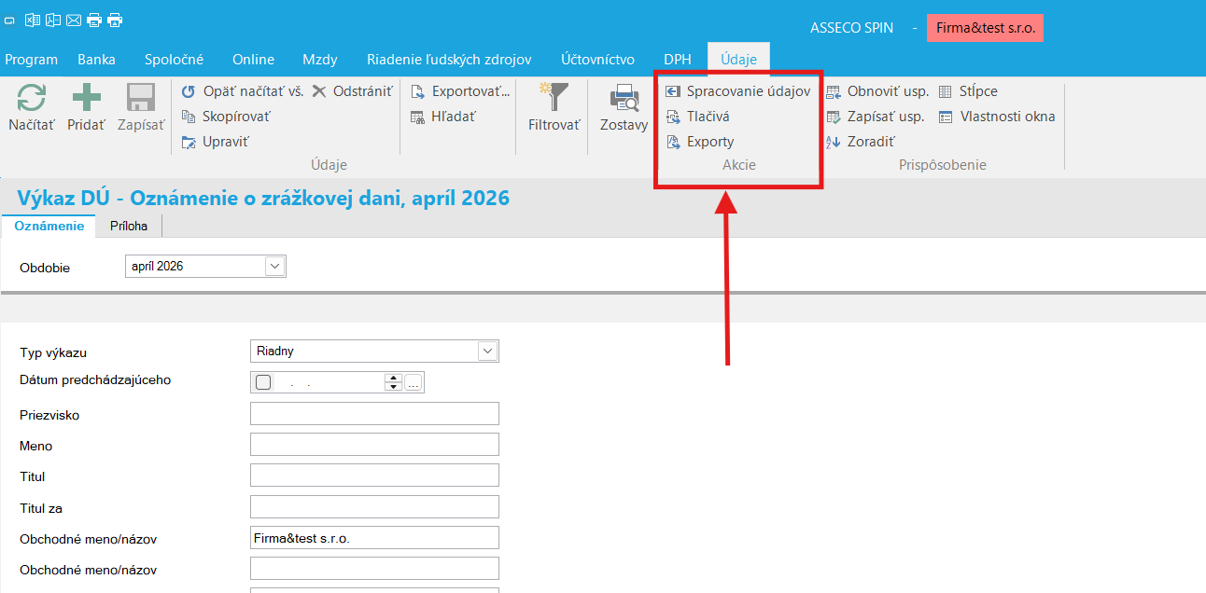1206x593 pixels.
Task: Switch to the Príloha tab
Action: pos(129,226)
